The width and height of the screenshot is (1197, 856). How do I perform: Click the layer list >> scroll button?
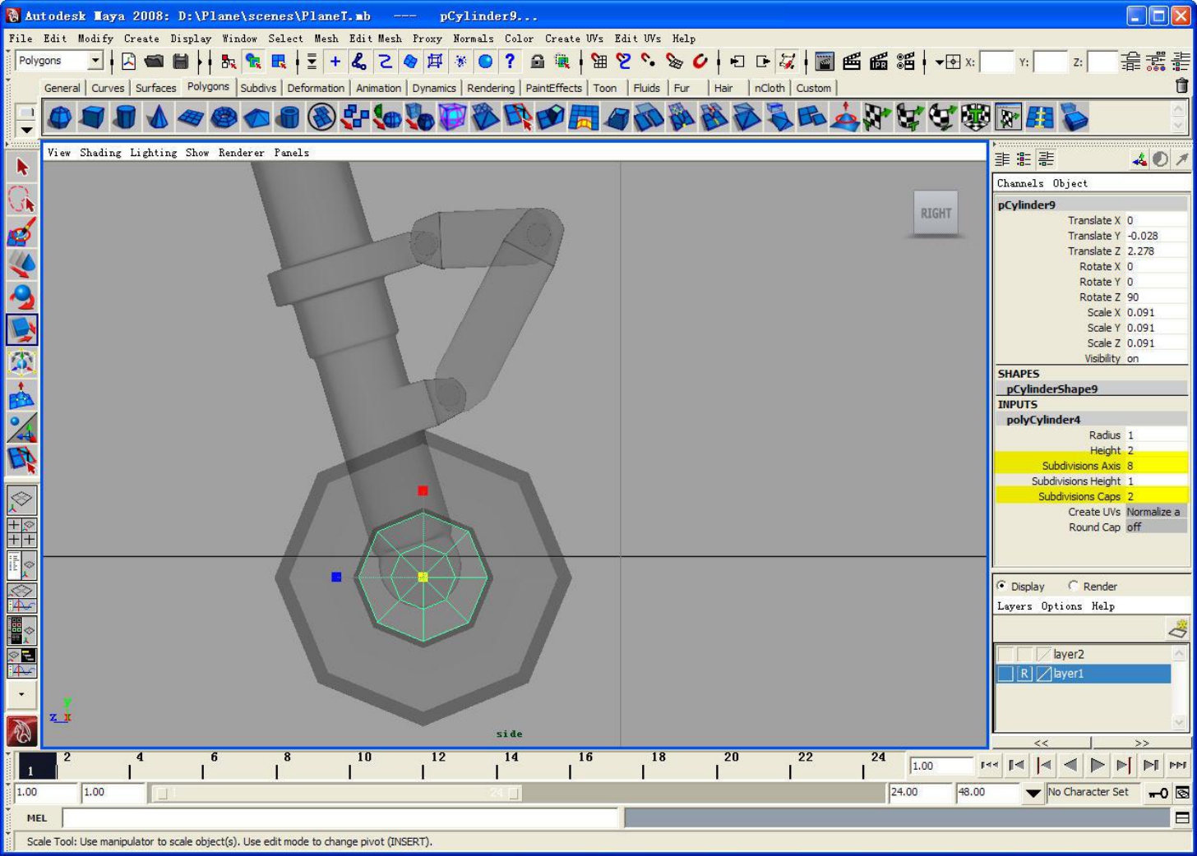coord(1141,743)
